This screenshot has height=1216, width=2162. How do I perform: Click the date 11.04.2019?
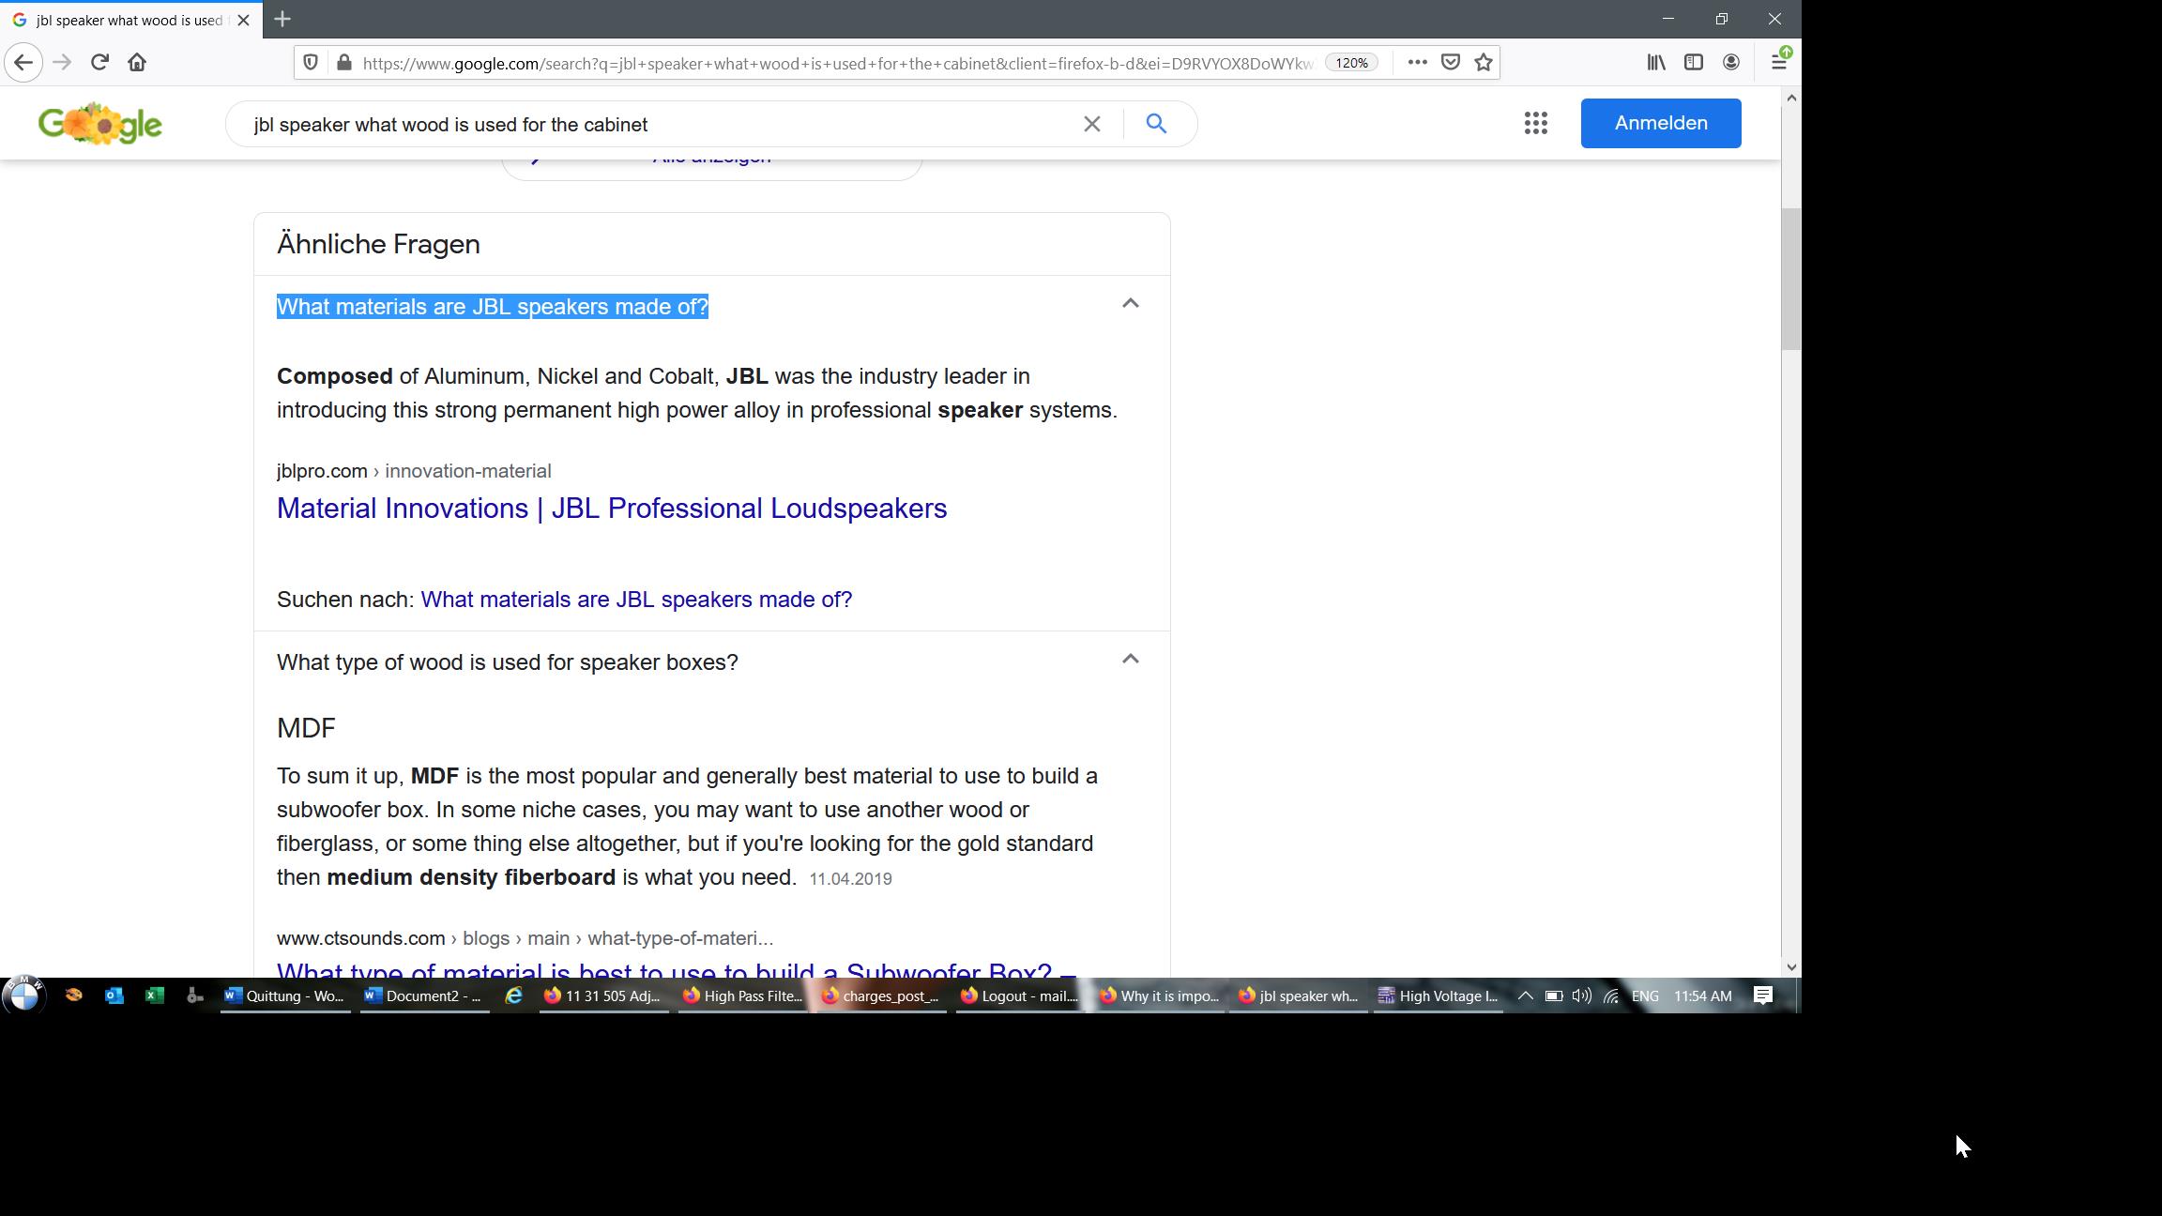click(850, 879)
